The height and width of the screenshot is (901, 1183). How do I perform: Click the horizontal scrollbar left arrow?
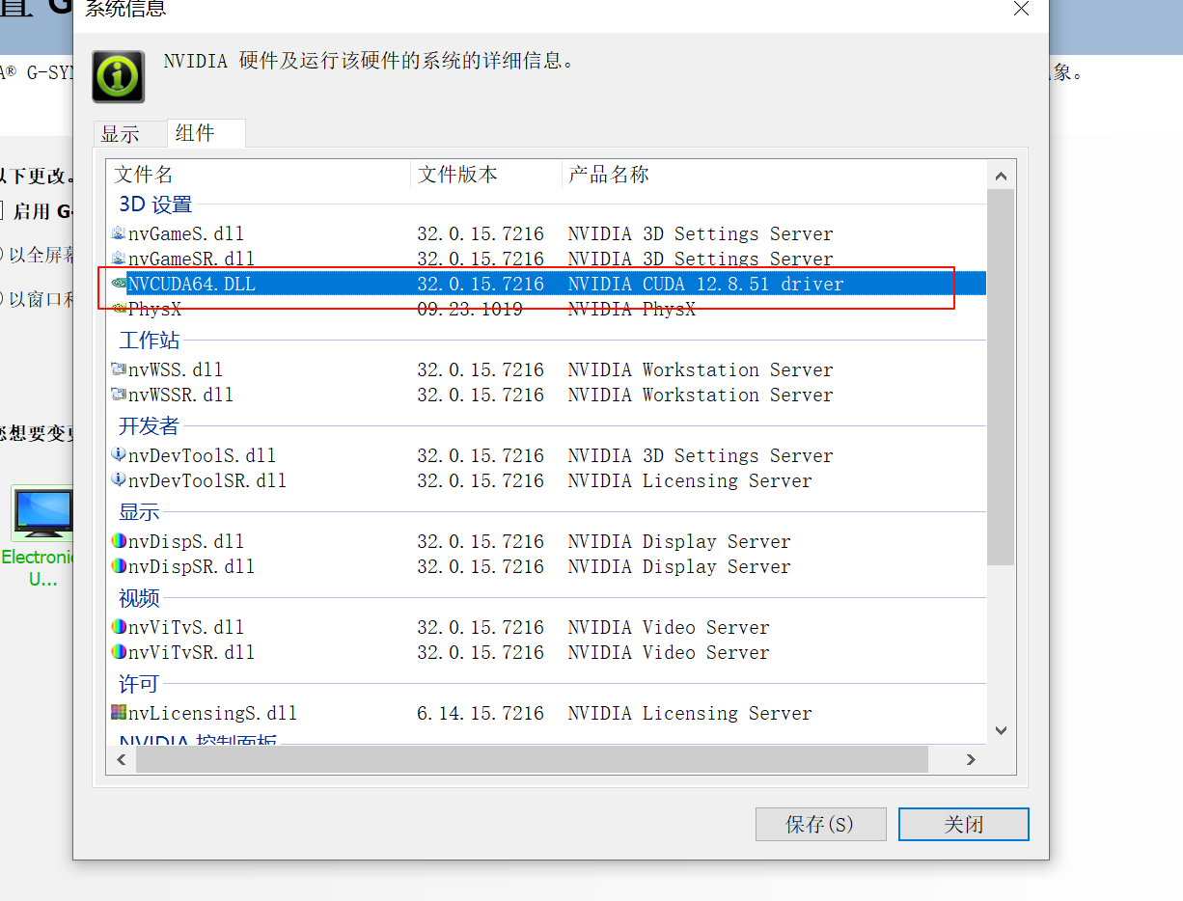[x=122, y=760]
